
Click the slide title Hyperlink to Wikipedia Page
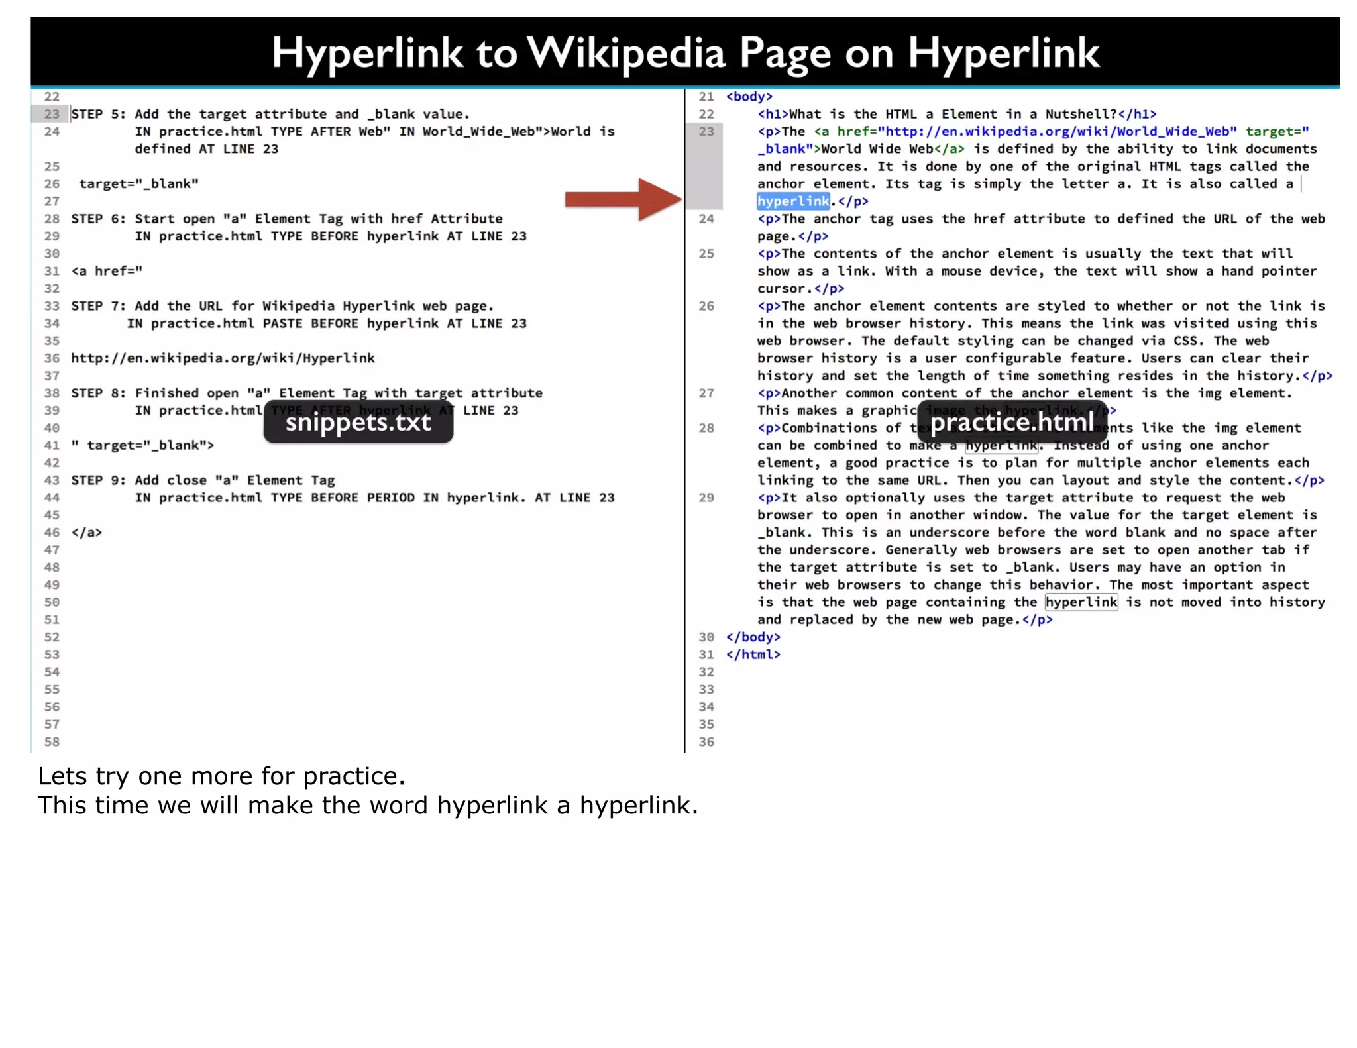pyautogui.click(x=685, y=52)
